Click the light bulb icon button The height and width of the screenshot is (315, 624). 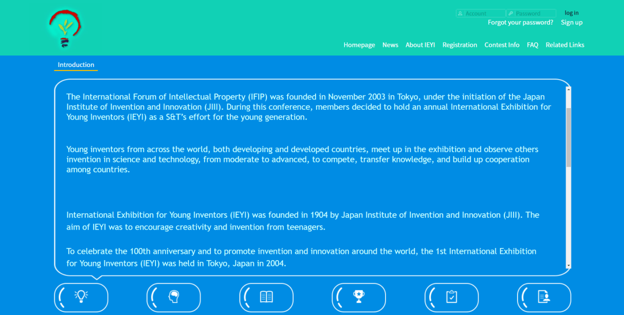point(81,297)
